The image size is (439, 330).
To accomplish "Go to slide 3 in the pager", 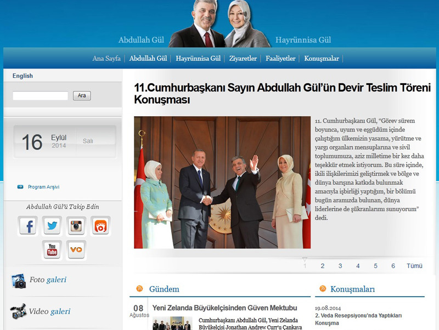I will tap(340, 266).
